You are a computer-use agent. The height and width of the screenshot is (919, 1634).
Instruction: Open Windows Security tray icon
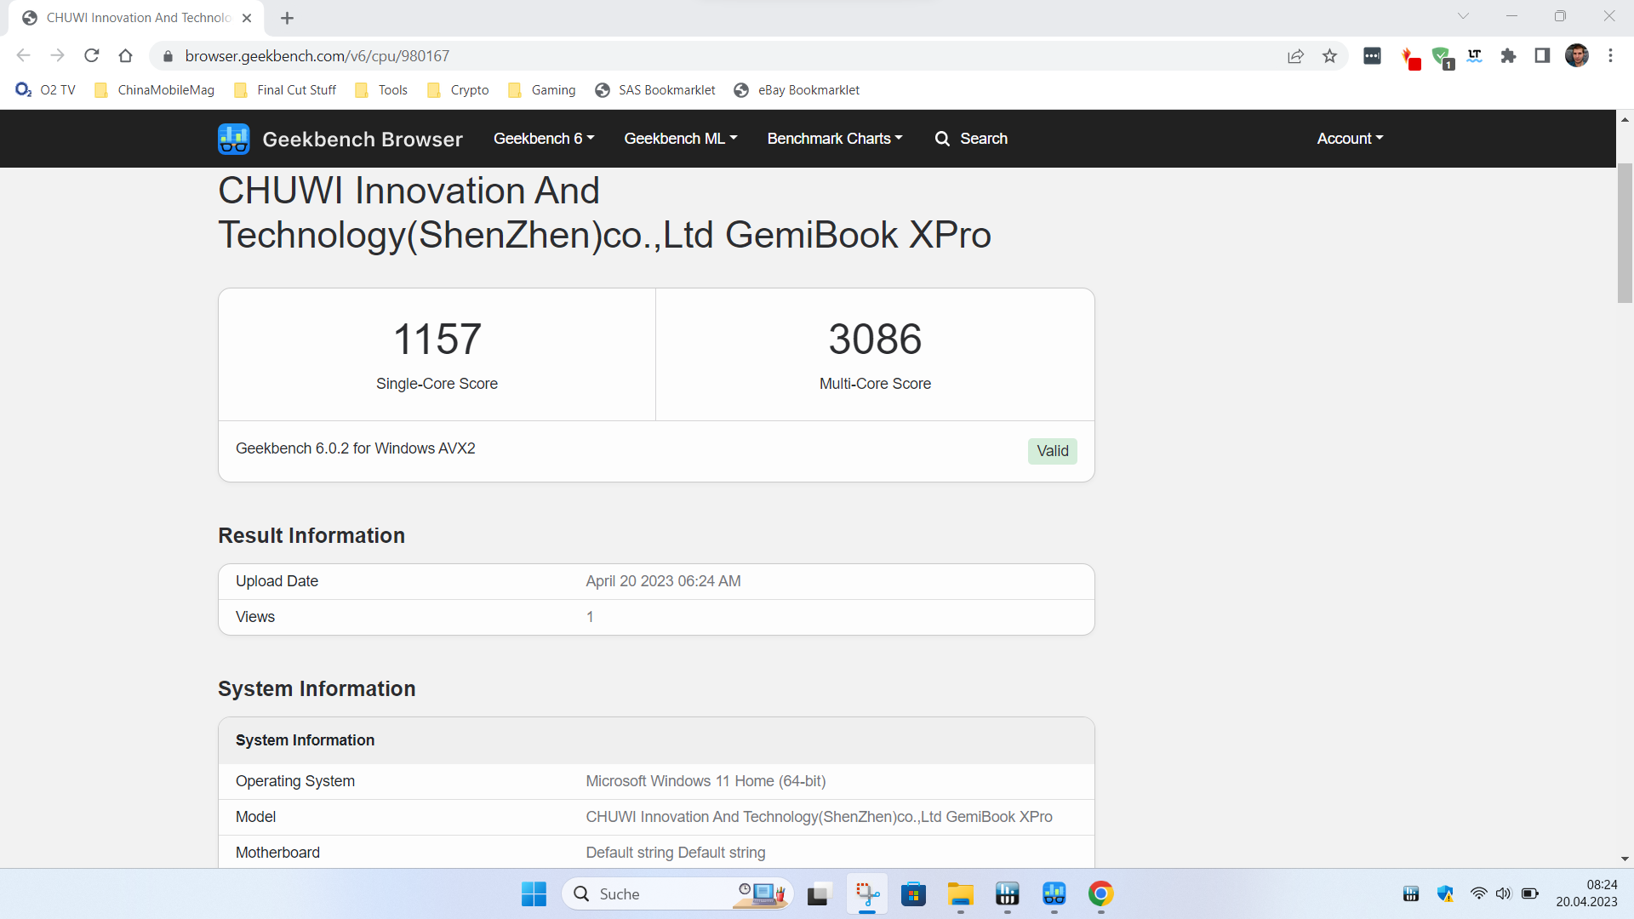1445,893
